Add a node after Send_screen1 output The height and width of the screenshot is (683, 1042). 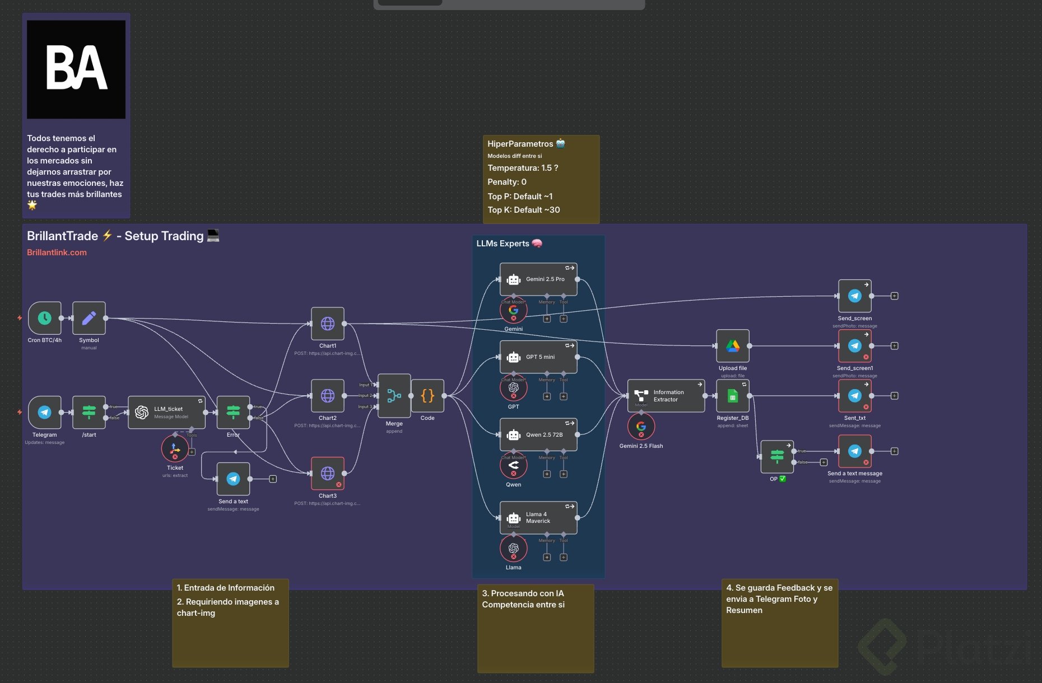point(895,346)
